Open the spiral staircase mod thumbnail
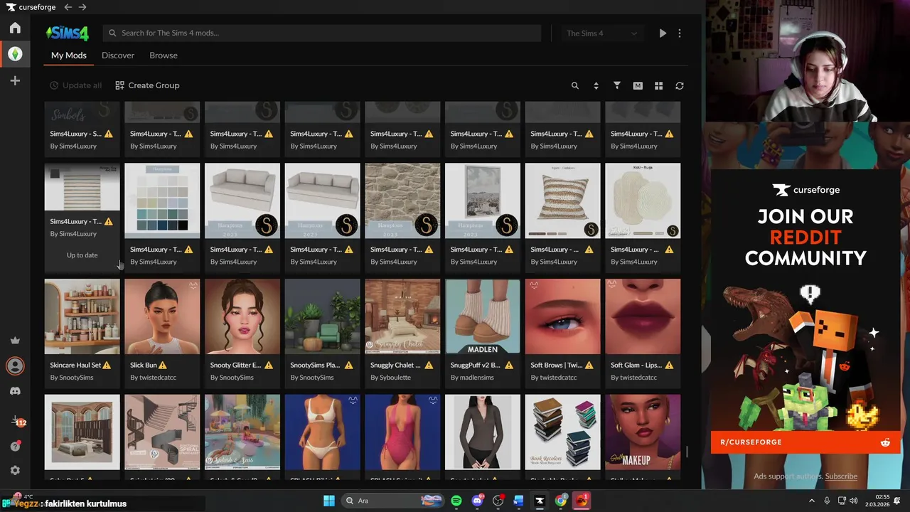Viewport: 910px width, 512px height. (x=162, y=432)
